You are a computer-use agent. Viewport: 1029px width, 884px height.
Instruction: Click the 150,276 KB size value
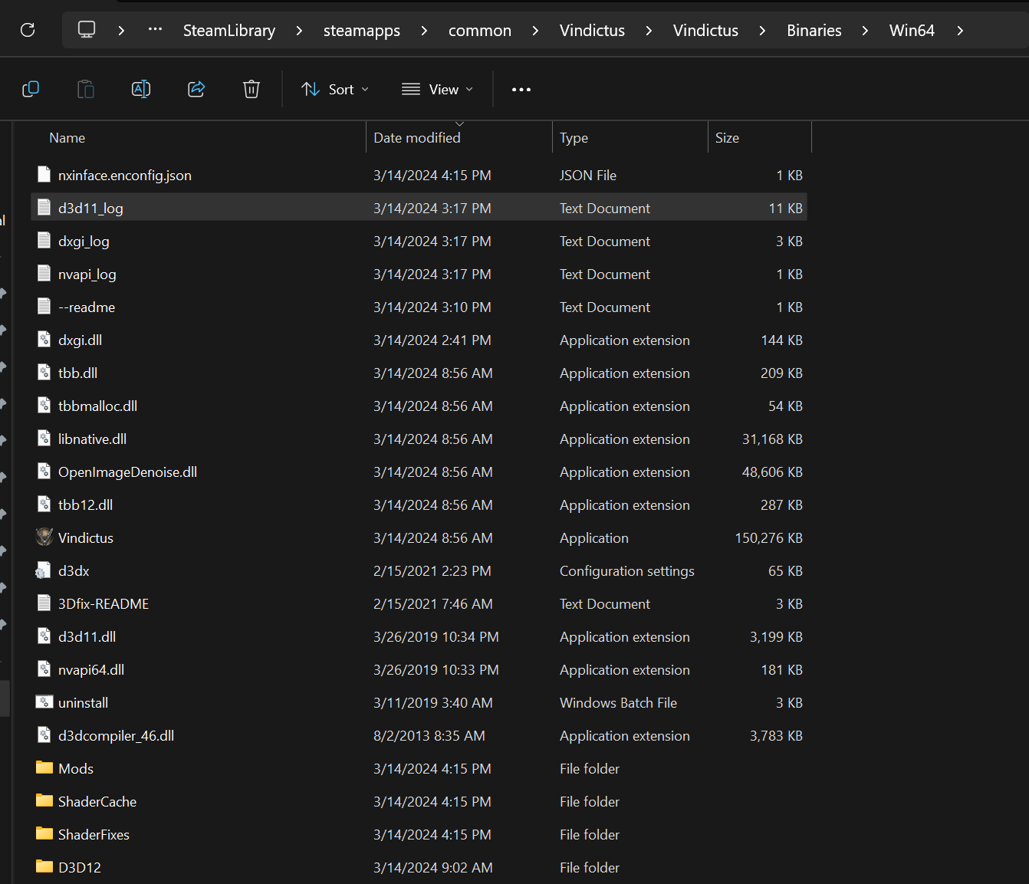[x=768, y=538]
